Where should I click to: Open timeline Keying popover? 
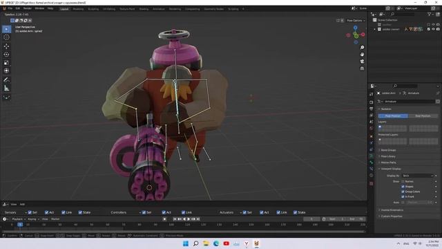click(33, 219)
